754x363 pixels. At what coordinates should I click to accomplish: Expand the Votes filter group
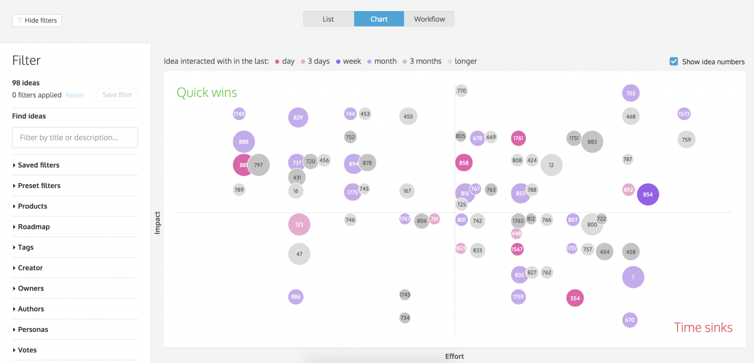click(x=27, y=350)
